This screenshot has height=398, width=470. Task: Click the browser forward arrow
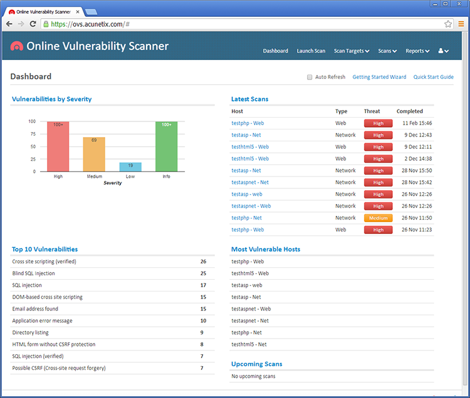[21, 24]
